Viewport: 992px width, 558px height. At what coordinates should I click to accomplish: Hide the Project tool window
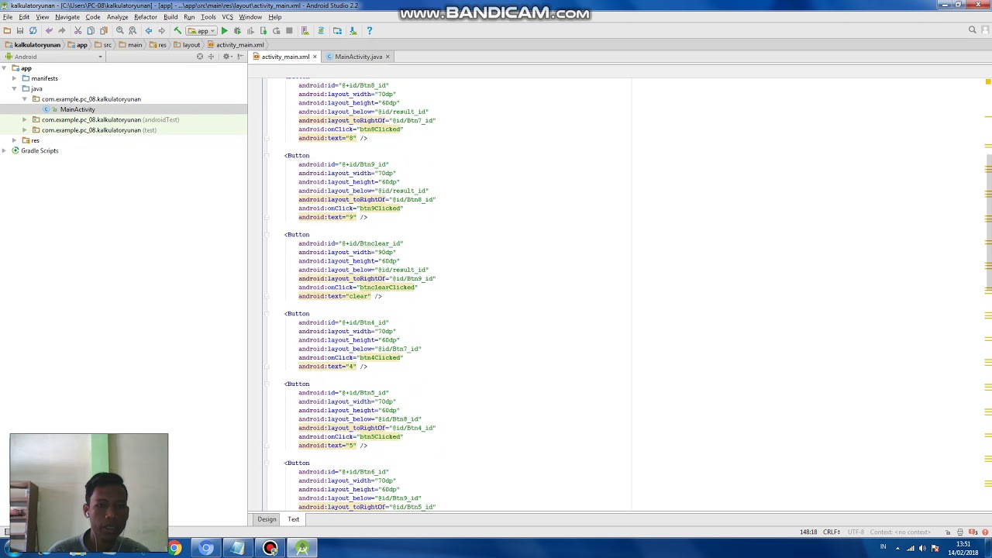click(x=239, y=57)
